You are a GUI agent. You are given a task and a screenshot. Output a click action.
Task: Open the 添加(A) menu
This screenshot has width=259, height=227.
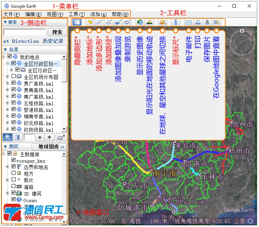pos(98,14)
